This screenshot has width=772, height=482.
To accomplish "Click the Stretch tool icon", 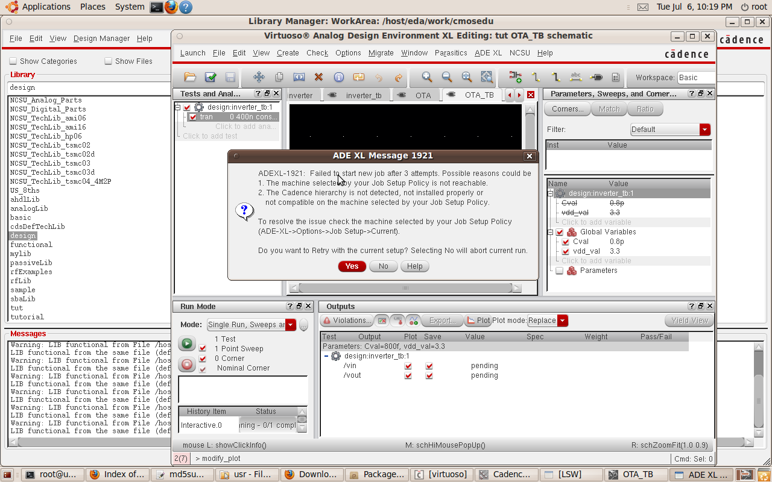I will (299, 77).
